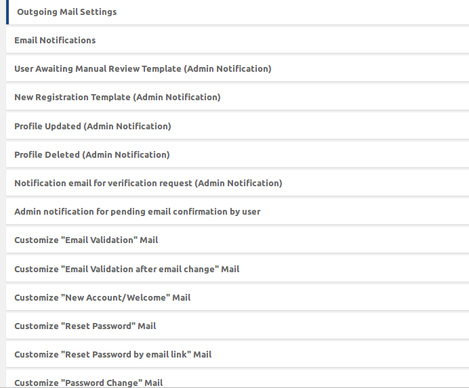469x388 pixels.
Task: Expand the Outgoing Mail Settings section
Action: (x=67, y=12)
